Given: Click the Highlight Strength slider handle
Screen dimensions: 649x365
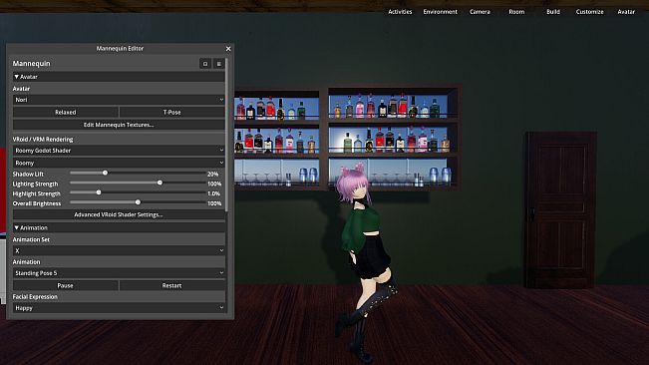Looking at the screenshot, I should [x=99, y=192].
